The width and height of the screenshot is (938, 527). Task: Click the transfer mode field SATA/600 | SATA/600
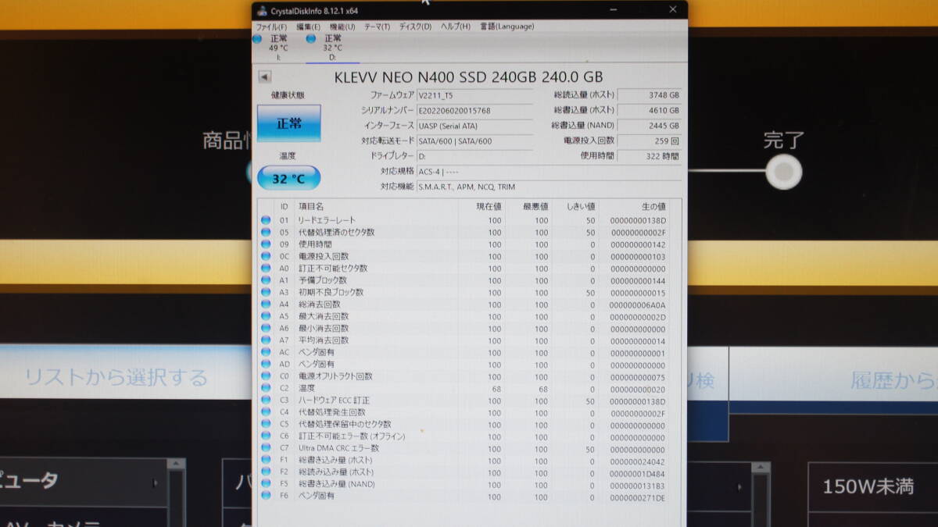pyautogui.click(x=474, y=141)
